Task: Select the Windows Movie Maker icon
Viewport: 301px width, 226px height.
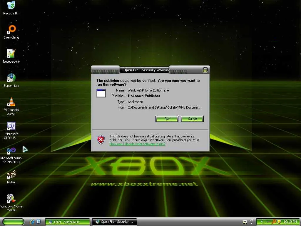Action: point(11,203)
